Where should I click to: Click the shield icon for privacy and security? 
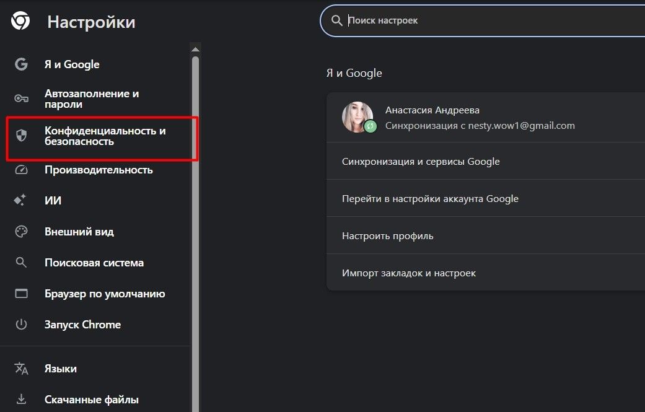coord(22,135)
